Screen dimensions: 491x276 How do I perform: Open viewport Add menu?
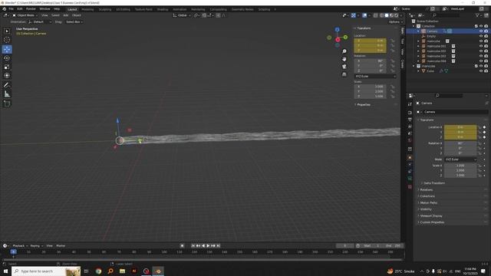(x=66, y=15)
